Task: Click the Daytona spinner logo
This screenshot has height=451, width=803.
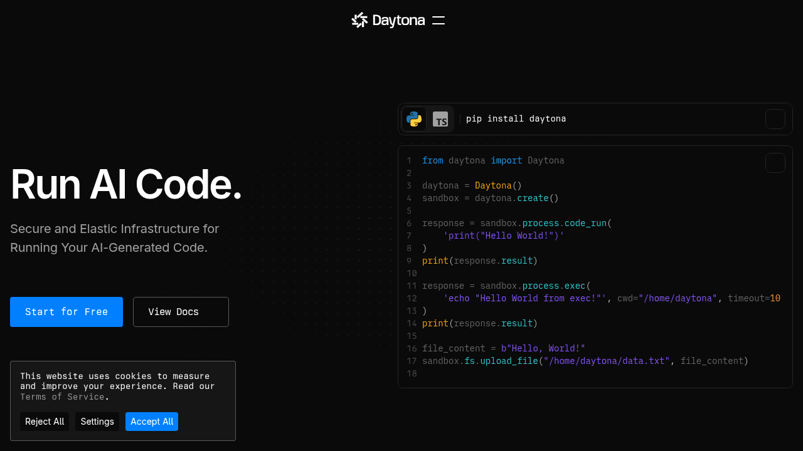Action: coord(359,20)
